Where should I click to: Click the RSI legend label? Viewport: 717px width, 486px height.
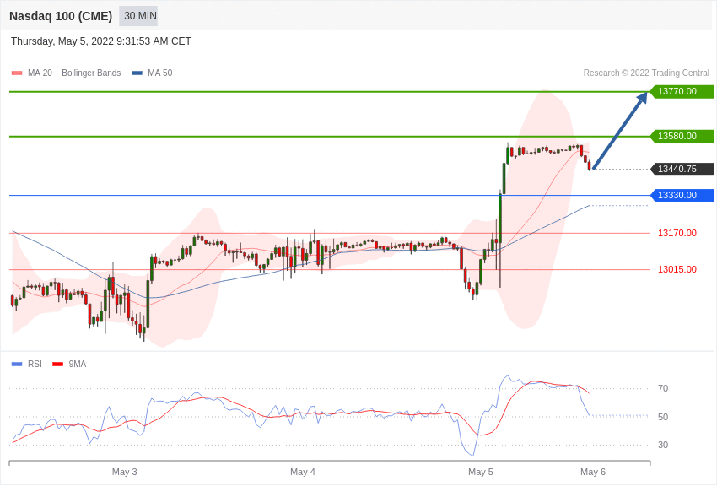[x=35, y=364]
